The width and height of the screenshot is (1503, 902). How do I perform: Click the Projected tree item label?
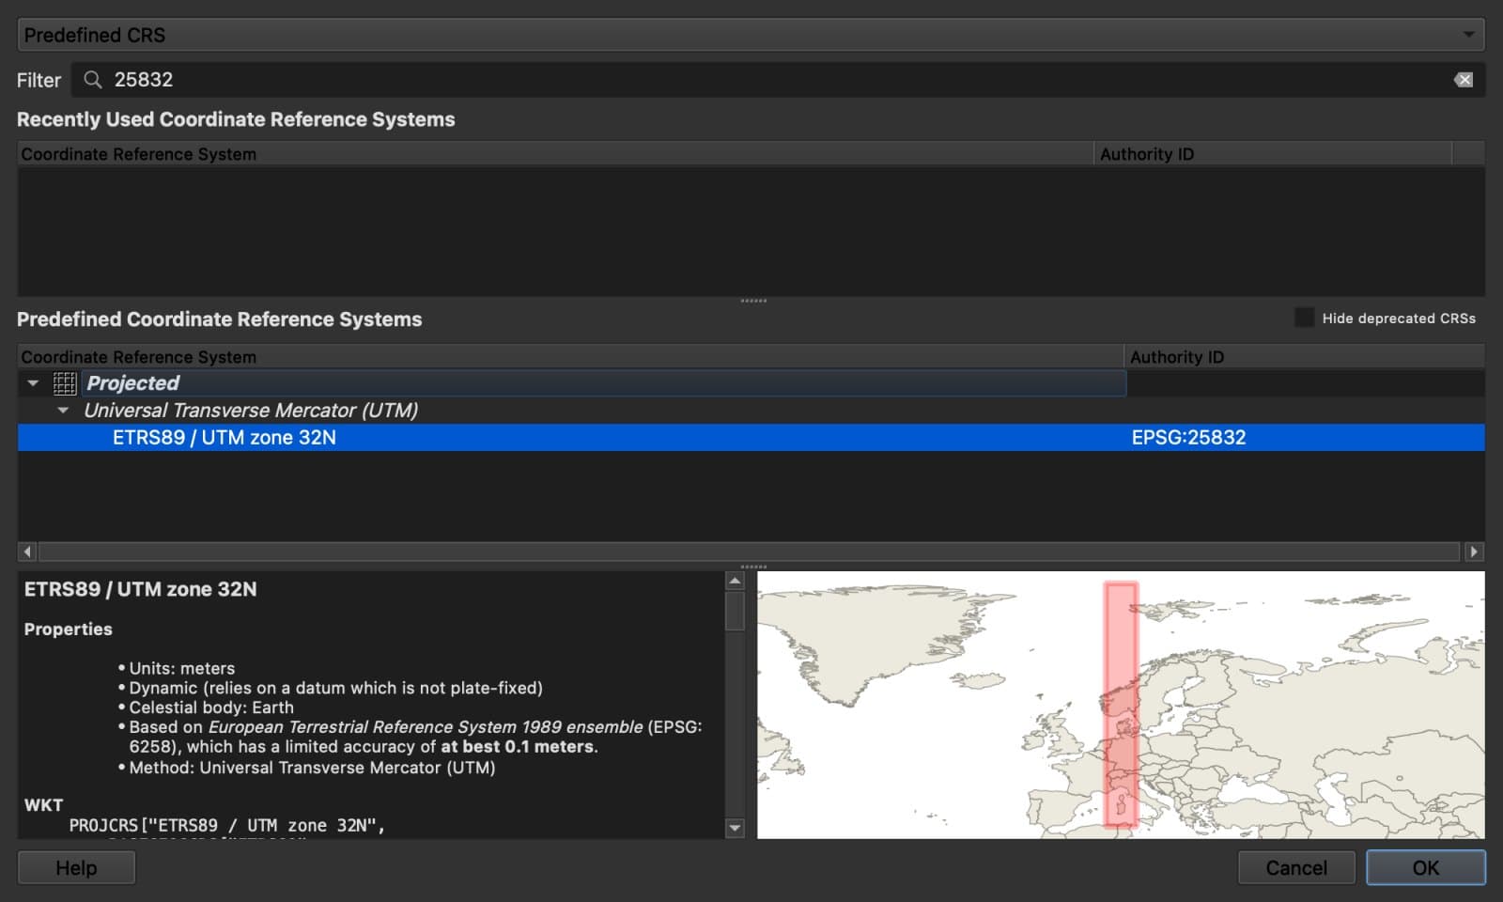pos(132,383)
